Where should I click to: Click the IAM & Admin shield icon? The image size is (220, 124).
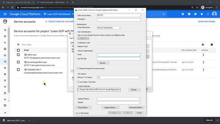(5, 21)
